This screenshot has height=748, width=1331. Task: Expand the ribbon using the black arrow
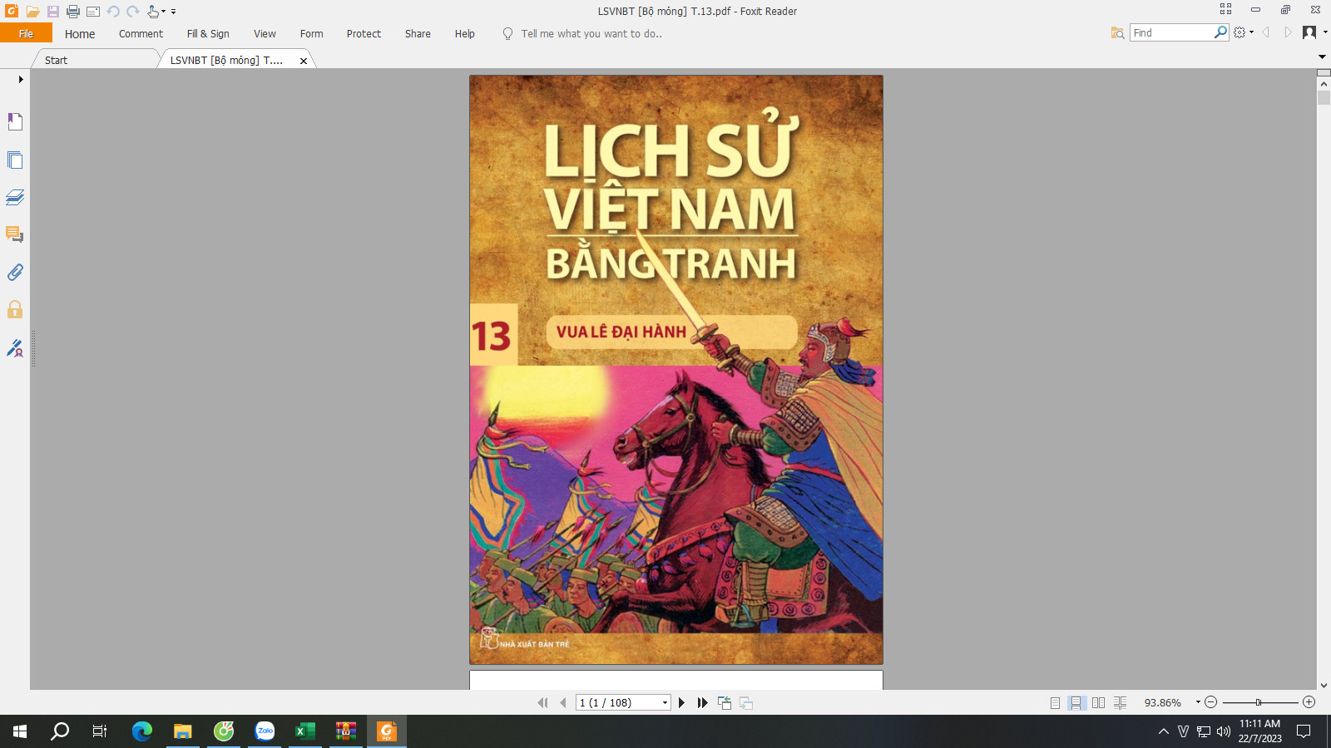pos(1322,57)
